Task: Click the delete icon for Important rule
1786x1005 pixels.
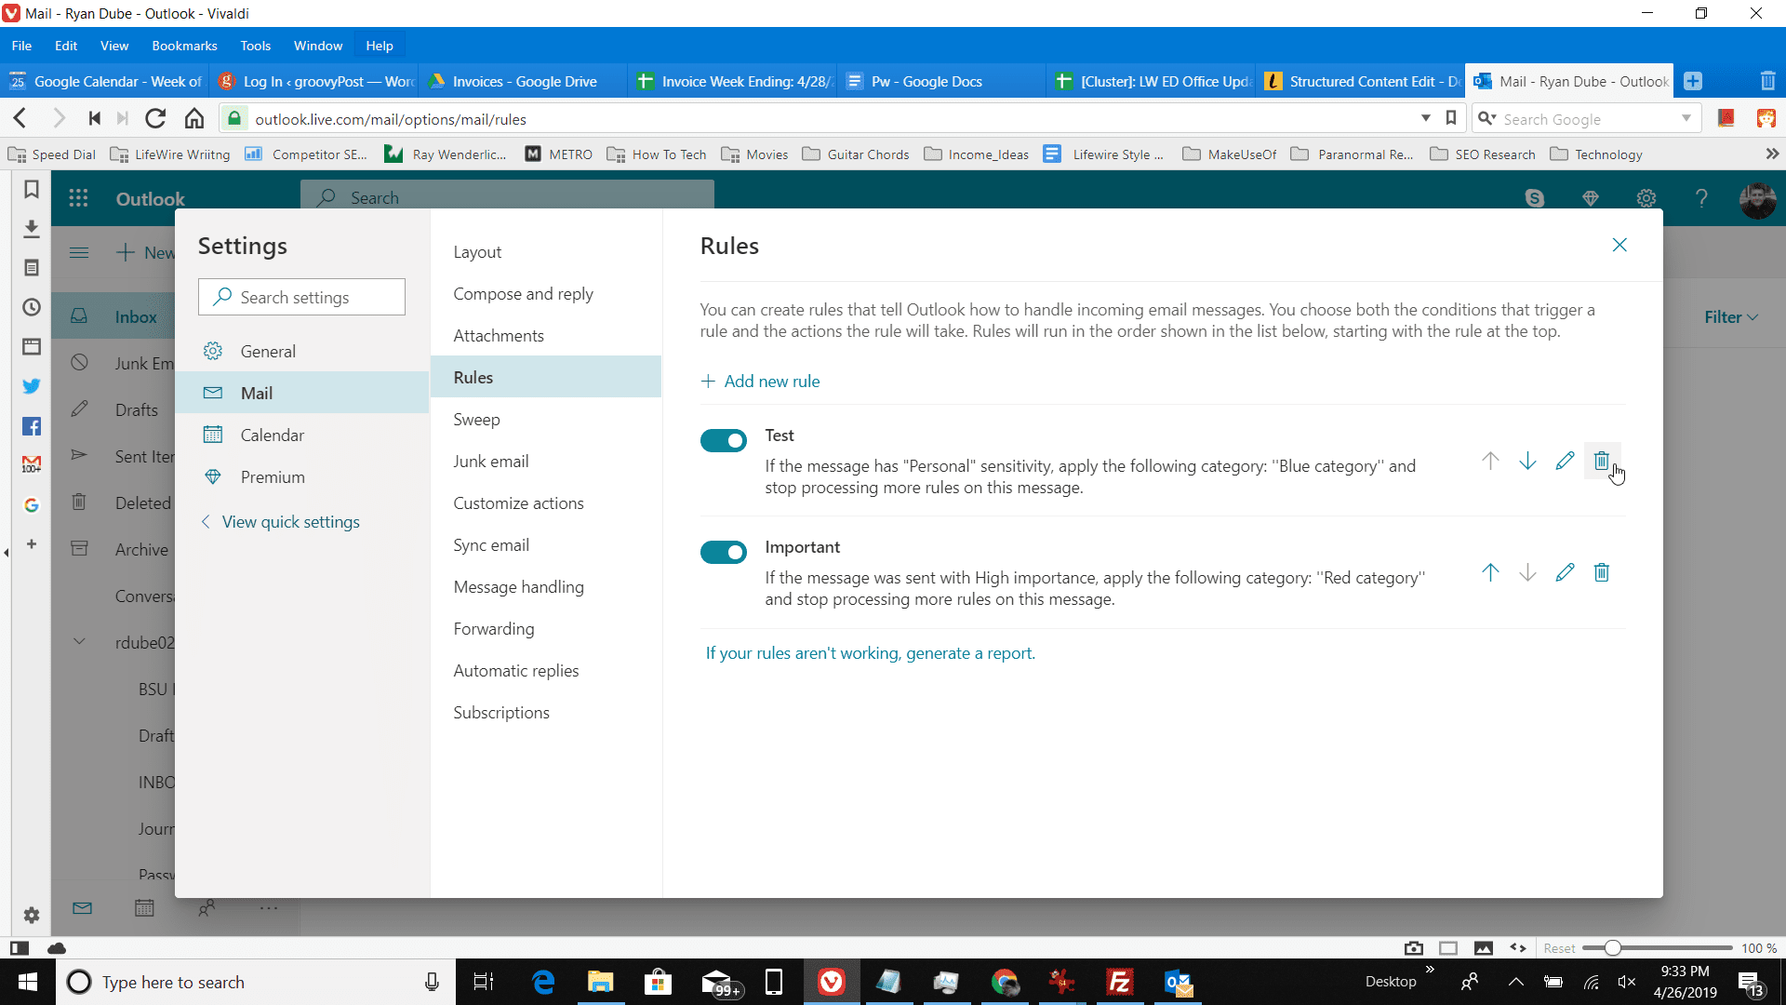Action: (1604, 572)
